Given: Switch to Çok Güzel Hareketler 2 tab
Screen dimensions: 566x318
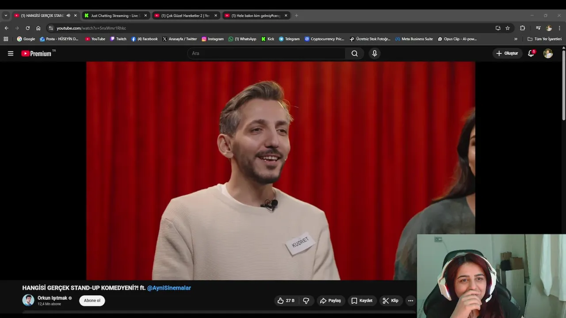Looking at the screenshot, I should pyautogui.click(x=185, y=15).
